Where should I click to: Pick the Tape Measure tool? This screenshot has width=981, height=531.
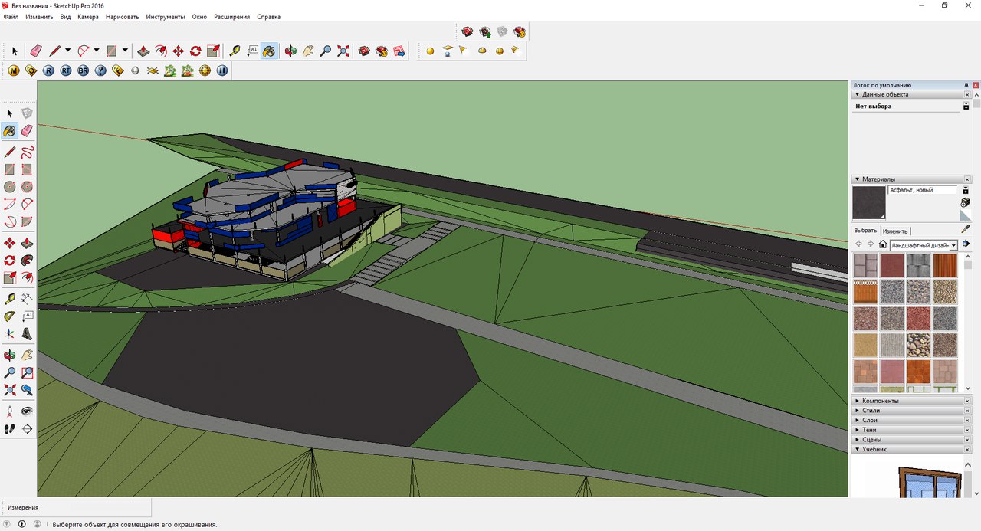235,51
